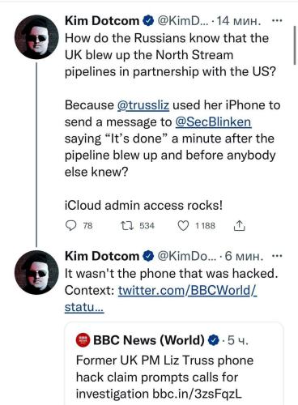
Task: Click verified badge beside second Kim Dotcom name
Action: [148, 256]
